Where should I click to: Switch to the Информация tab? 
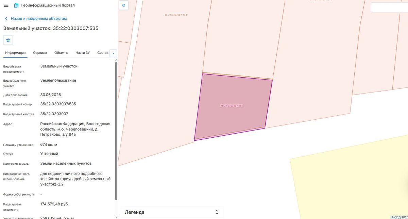click(15, 53)
